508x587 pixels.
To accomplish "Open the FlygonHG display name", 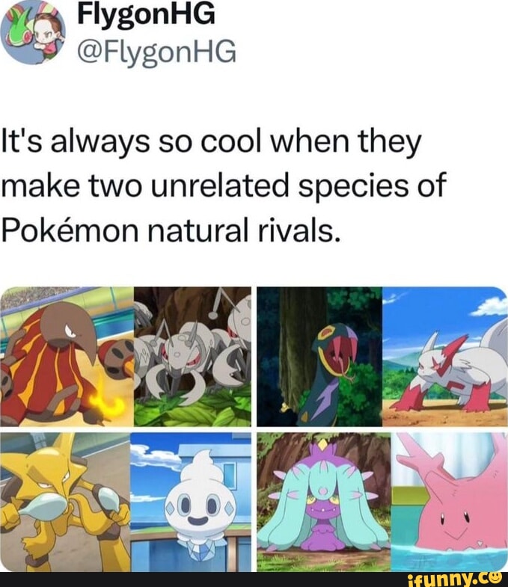I will point(147,15).
